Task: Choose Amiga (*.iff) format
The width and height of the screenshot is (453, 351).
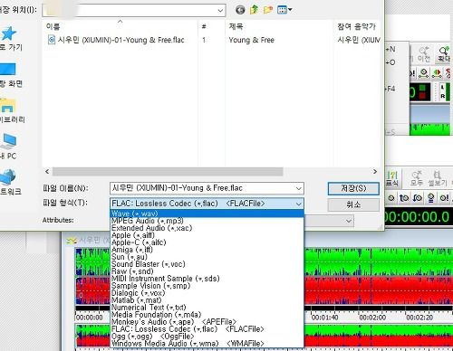Action: coord(207,250)
